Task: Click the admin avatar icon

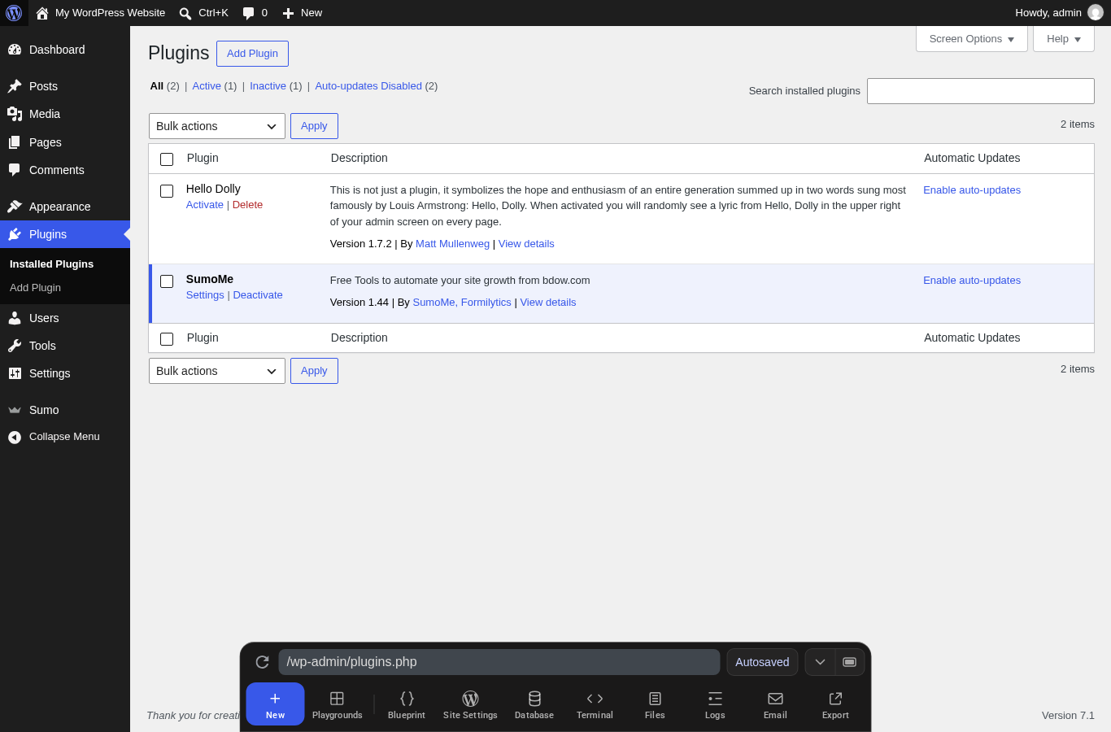Action: pos(1096,13)
